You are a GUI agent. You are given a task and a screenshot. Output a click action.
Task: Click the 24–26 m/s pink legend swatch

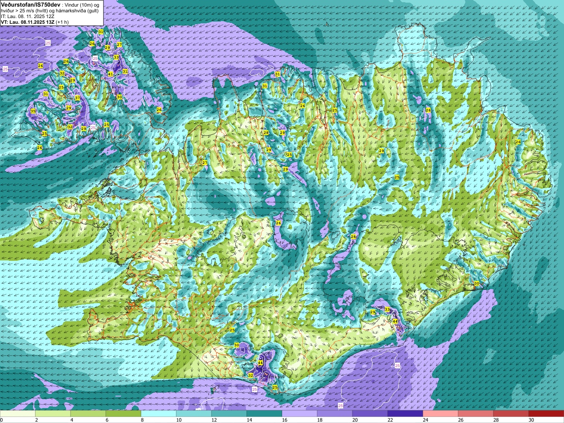[441, 414]
